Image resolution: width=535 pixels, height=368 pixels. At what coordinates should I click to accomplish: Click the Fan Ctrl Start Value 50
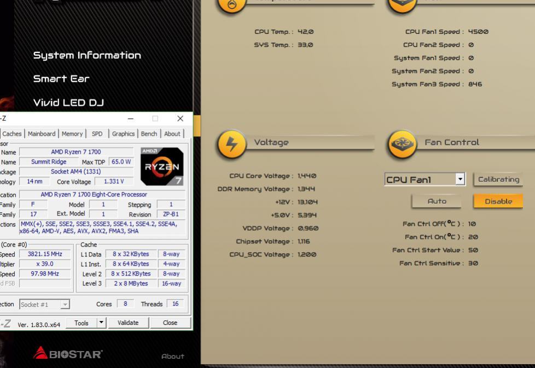click(x=473, y=250)
